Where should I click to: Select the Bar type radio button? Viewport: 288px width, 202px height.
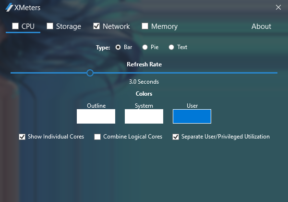point(118,47)
